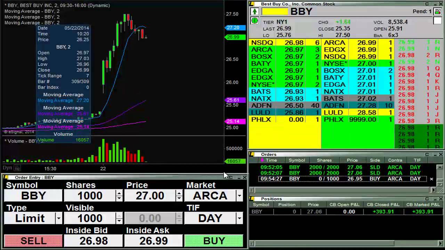
Task: Click CB Closed P&L column header in Positions
Action: click(x=383, y=205)
